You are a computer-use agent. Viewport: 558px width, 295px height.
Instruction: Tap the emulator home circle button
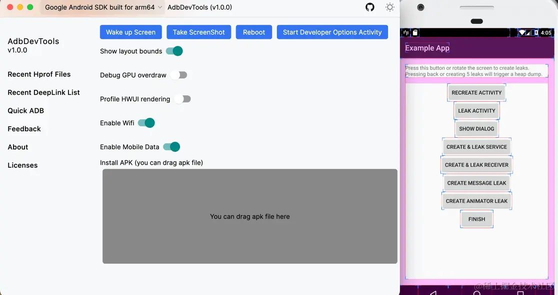[x=477, y=293]
